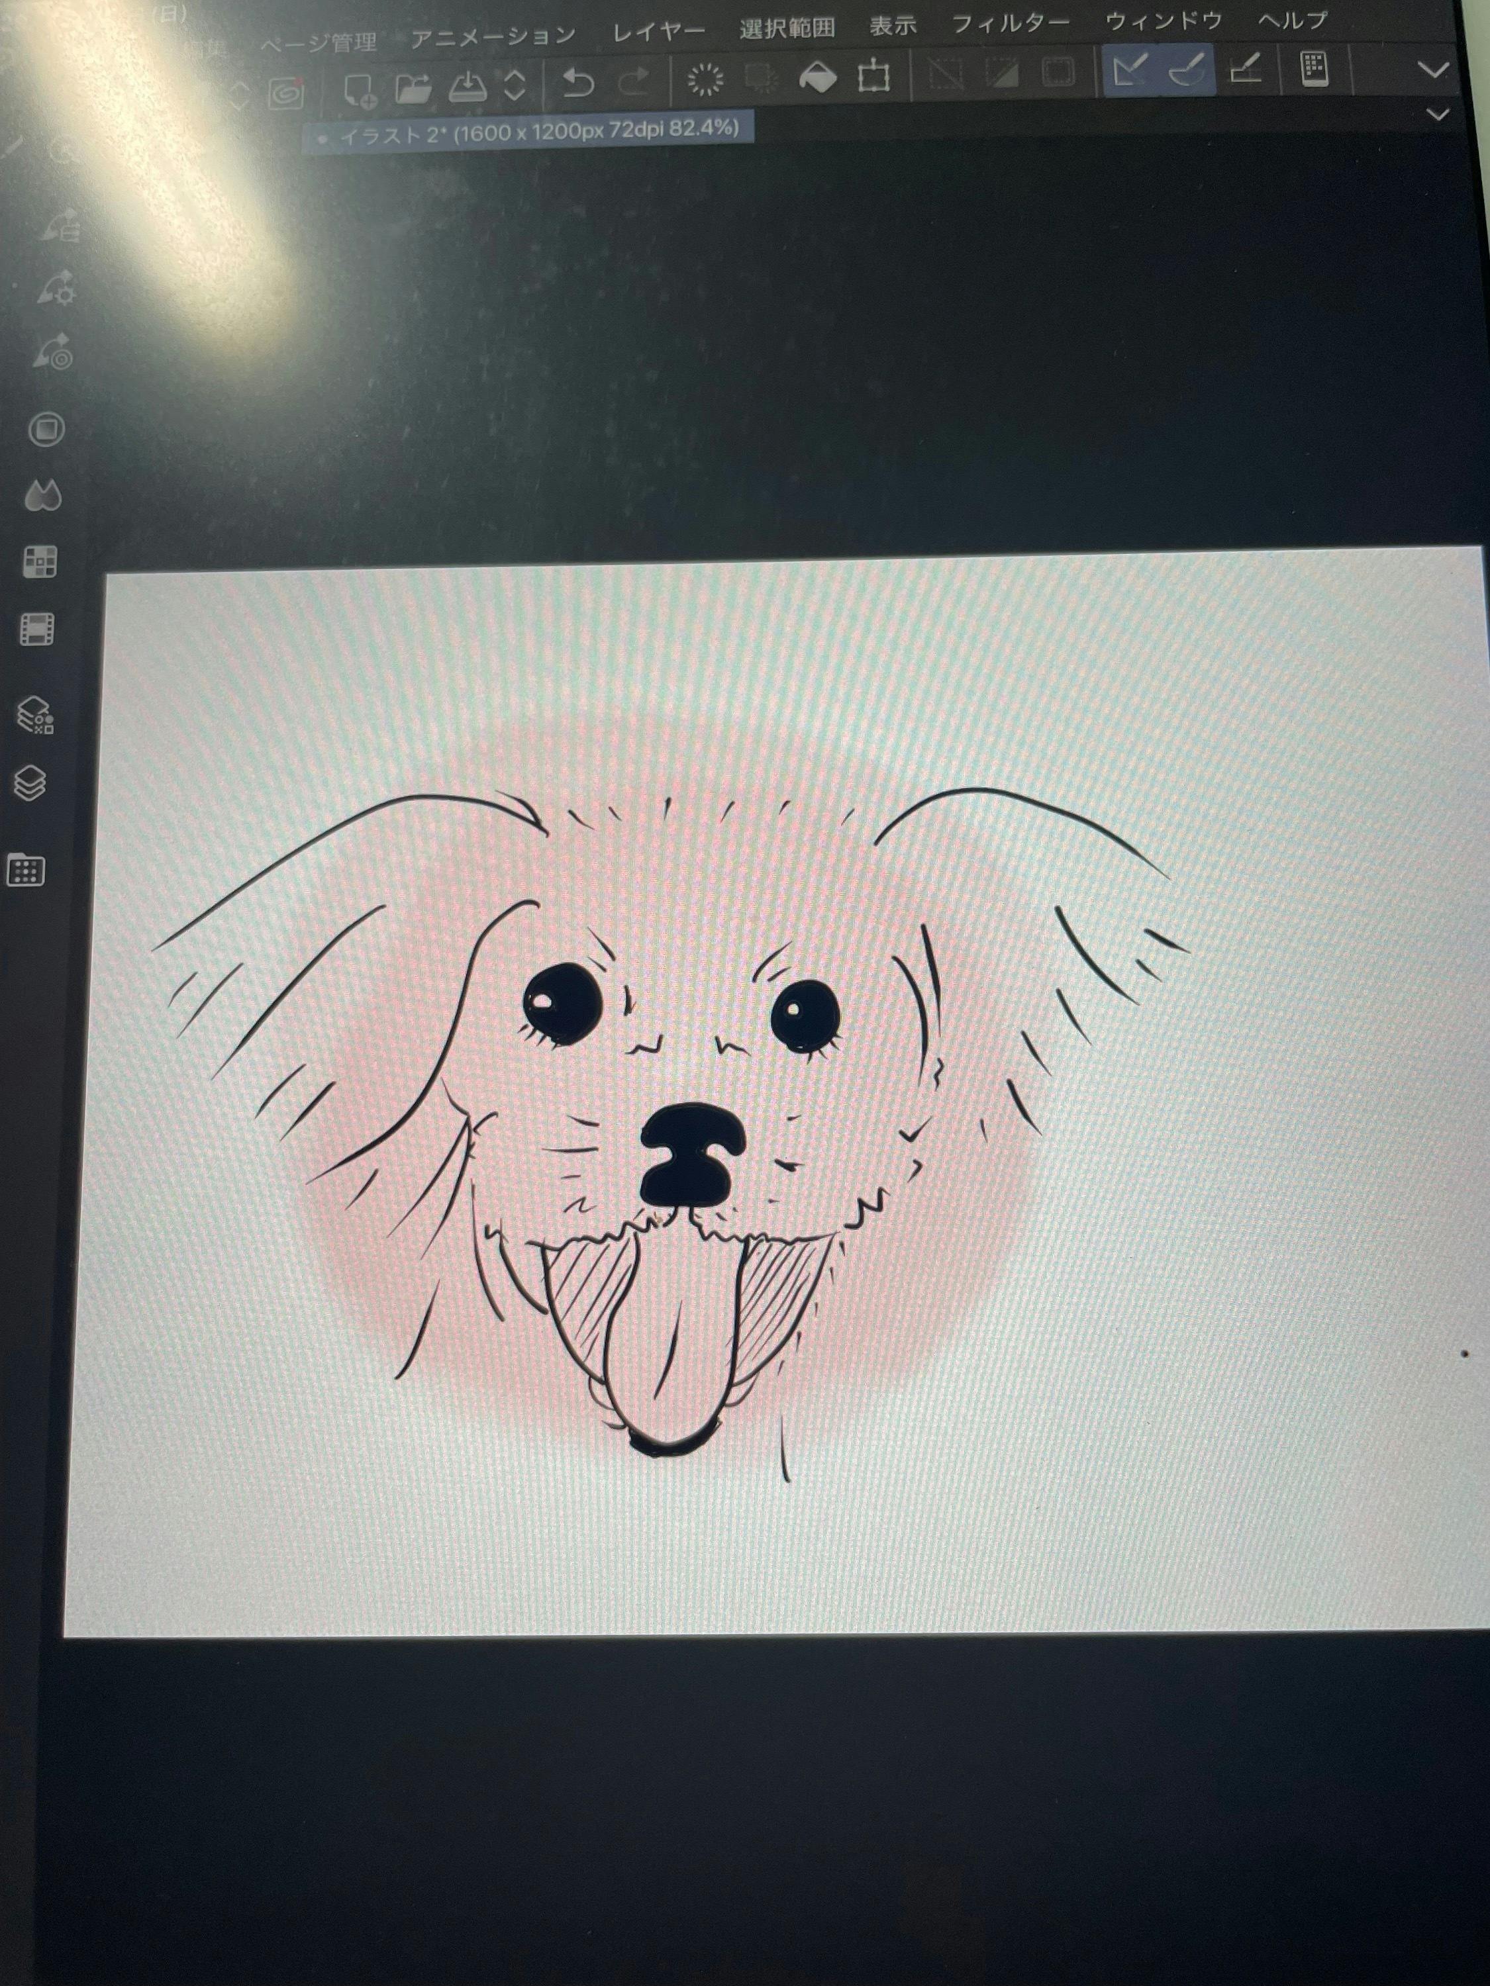Open the Animation Cels filmstrip panel icon

coord(37,630)
